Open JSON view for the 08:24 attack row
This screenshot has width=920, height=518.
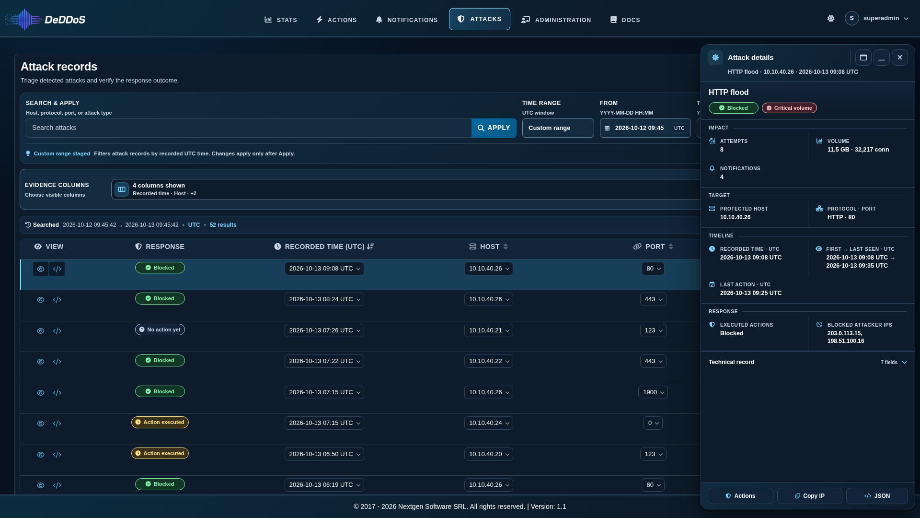tap(57, 300)
